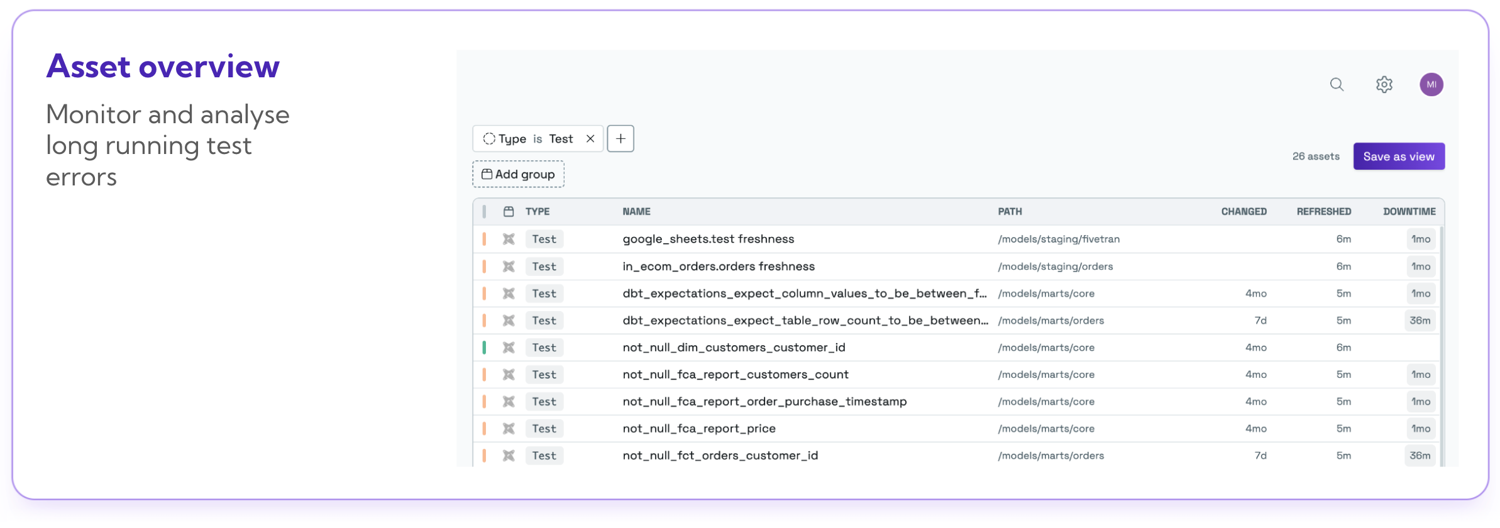This screenshot has width=1500, height=528.
Task: Click the group icon in table header
Action: pos(509,212)
